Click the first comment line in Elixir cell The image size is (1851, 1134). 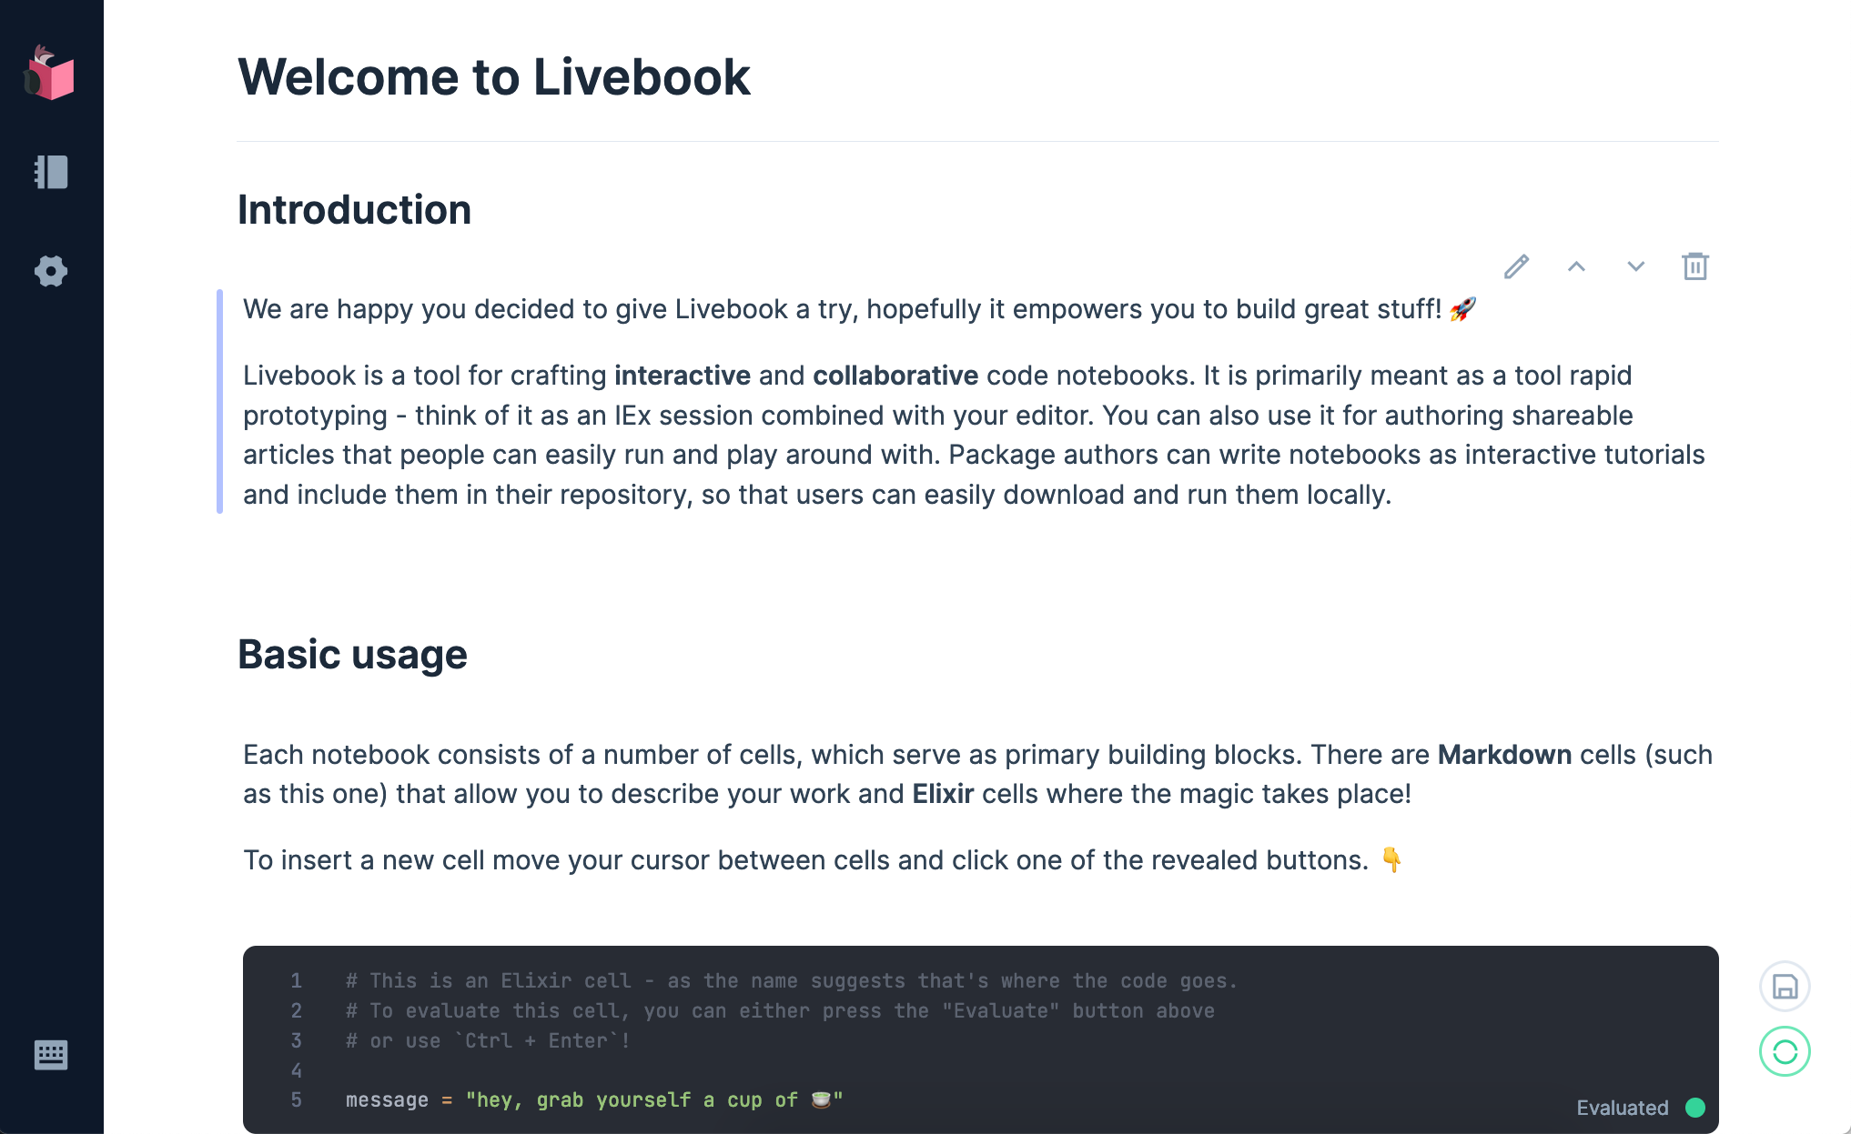coord(791,981)
